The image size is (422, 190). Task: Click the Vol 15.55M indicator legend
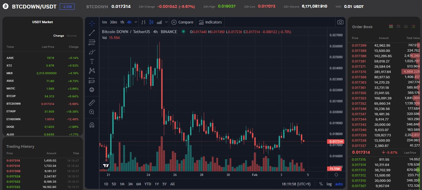click(111, 38)
